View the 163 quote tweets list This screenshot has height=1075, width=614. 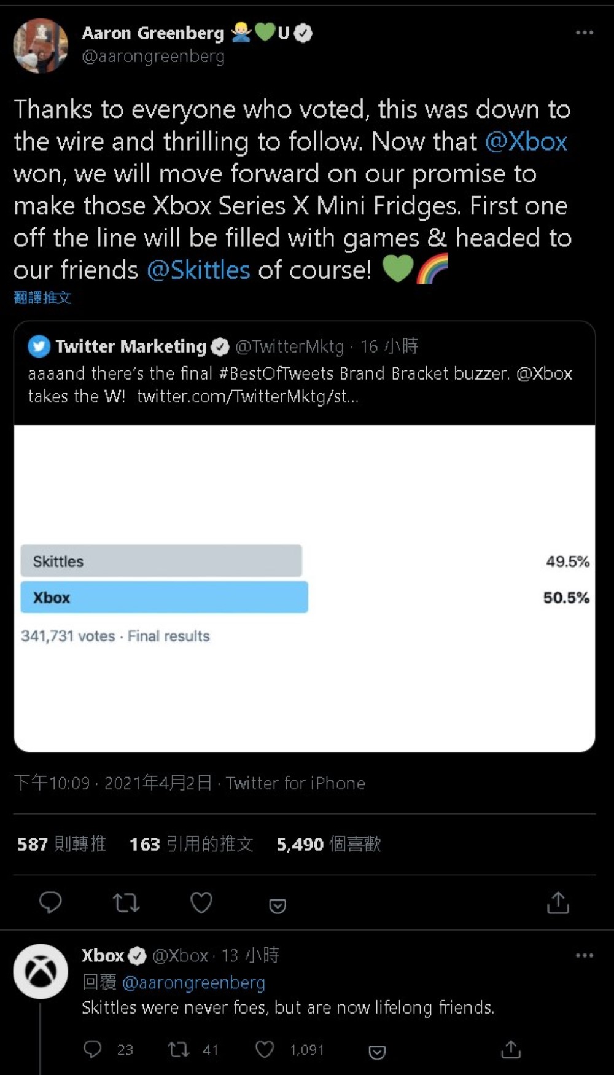tap(191, 844)
